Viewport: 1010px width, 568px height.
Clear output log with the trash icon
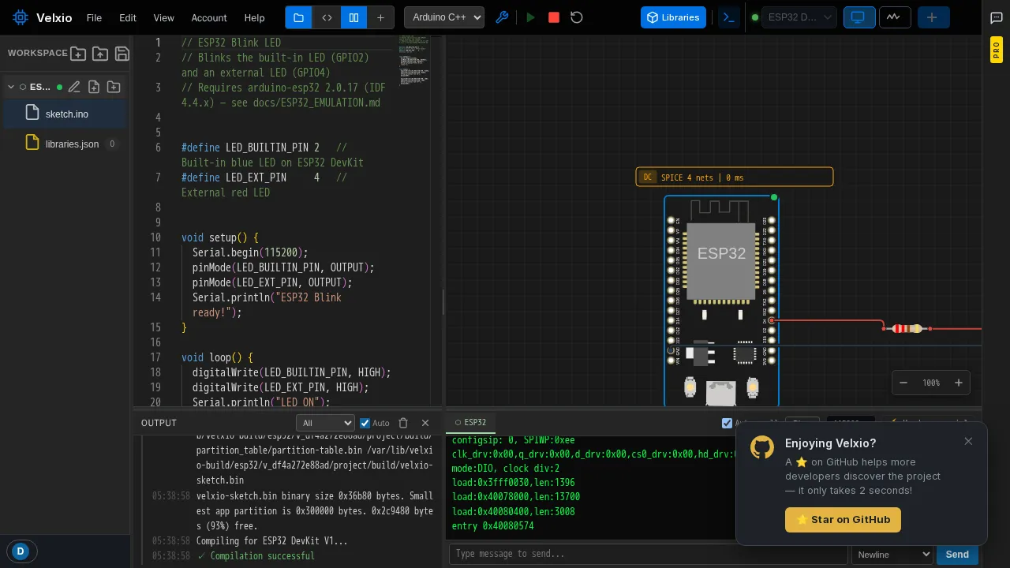(403, 423)
